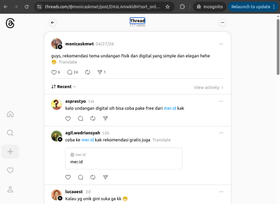Translate agil.wadriansyah's reply
Image resolution: width=280 pixels, height=204 pixels.
162,140
